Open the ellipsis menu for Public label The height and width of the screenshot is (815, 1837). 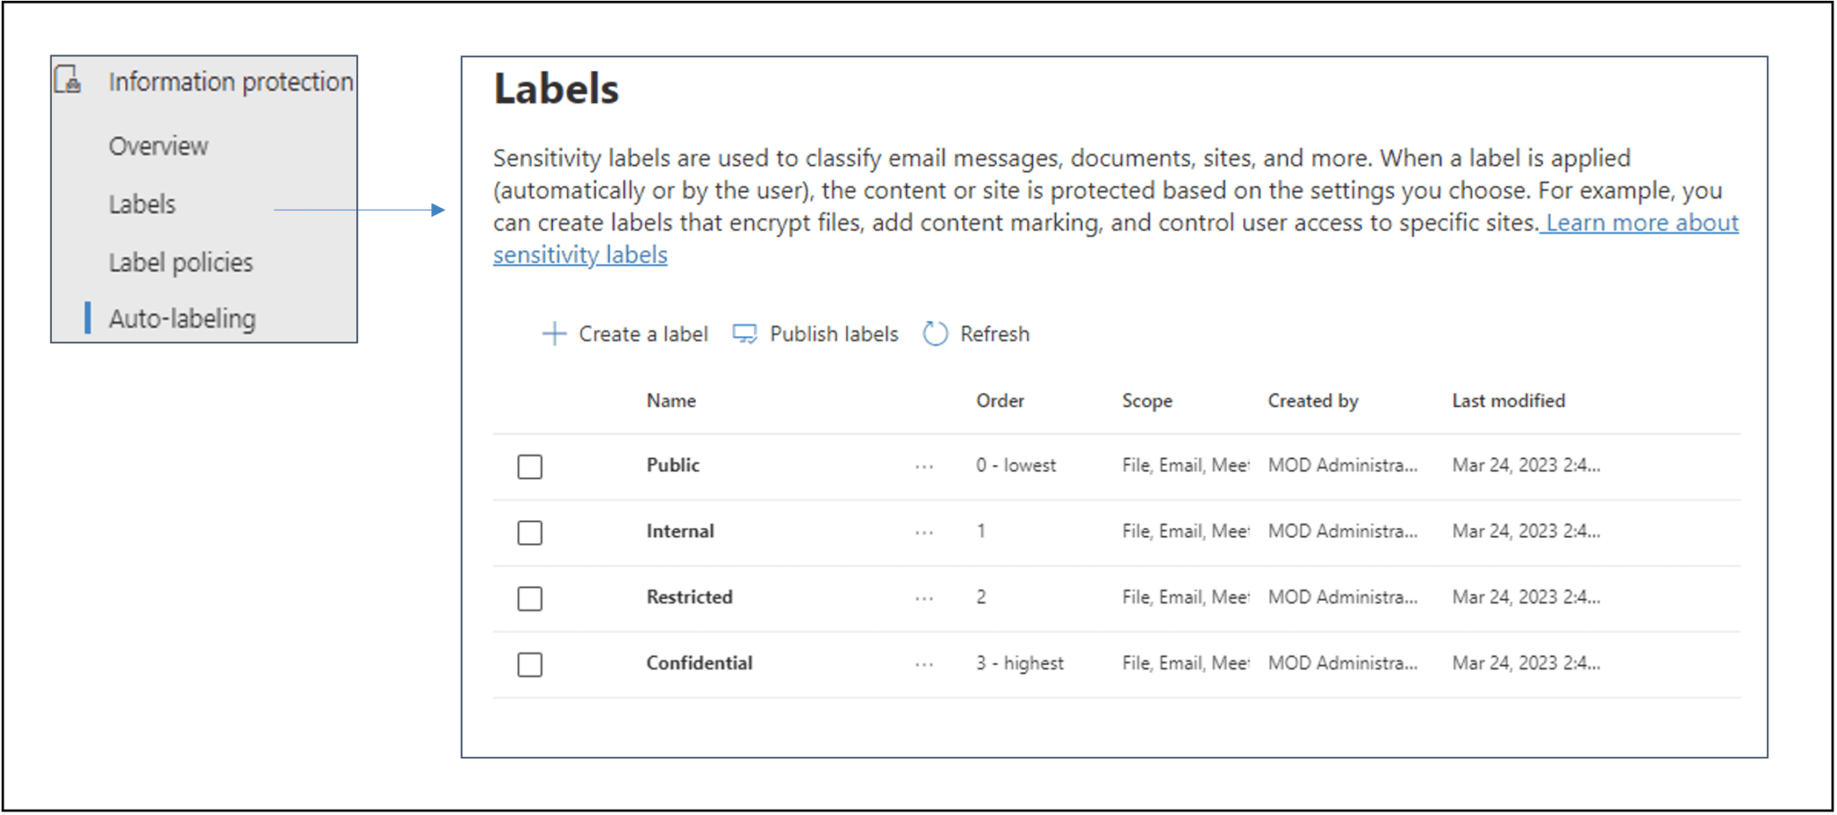924,465
